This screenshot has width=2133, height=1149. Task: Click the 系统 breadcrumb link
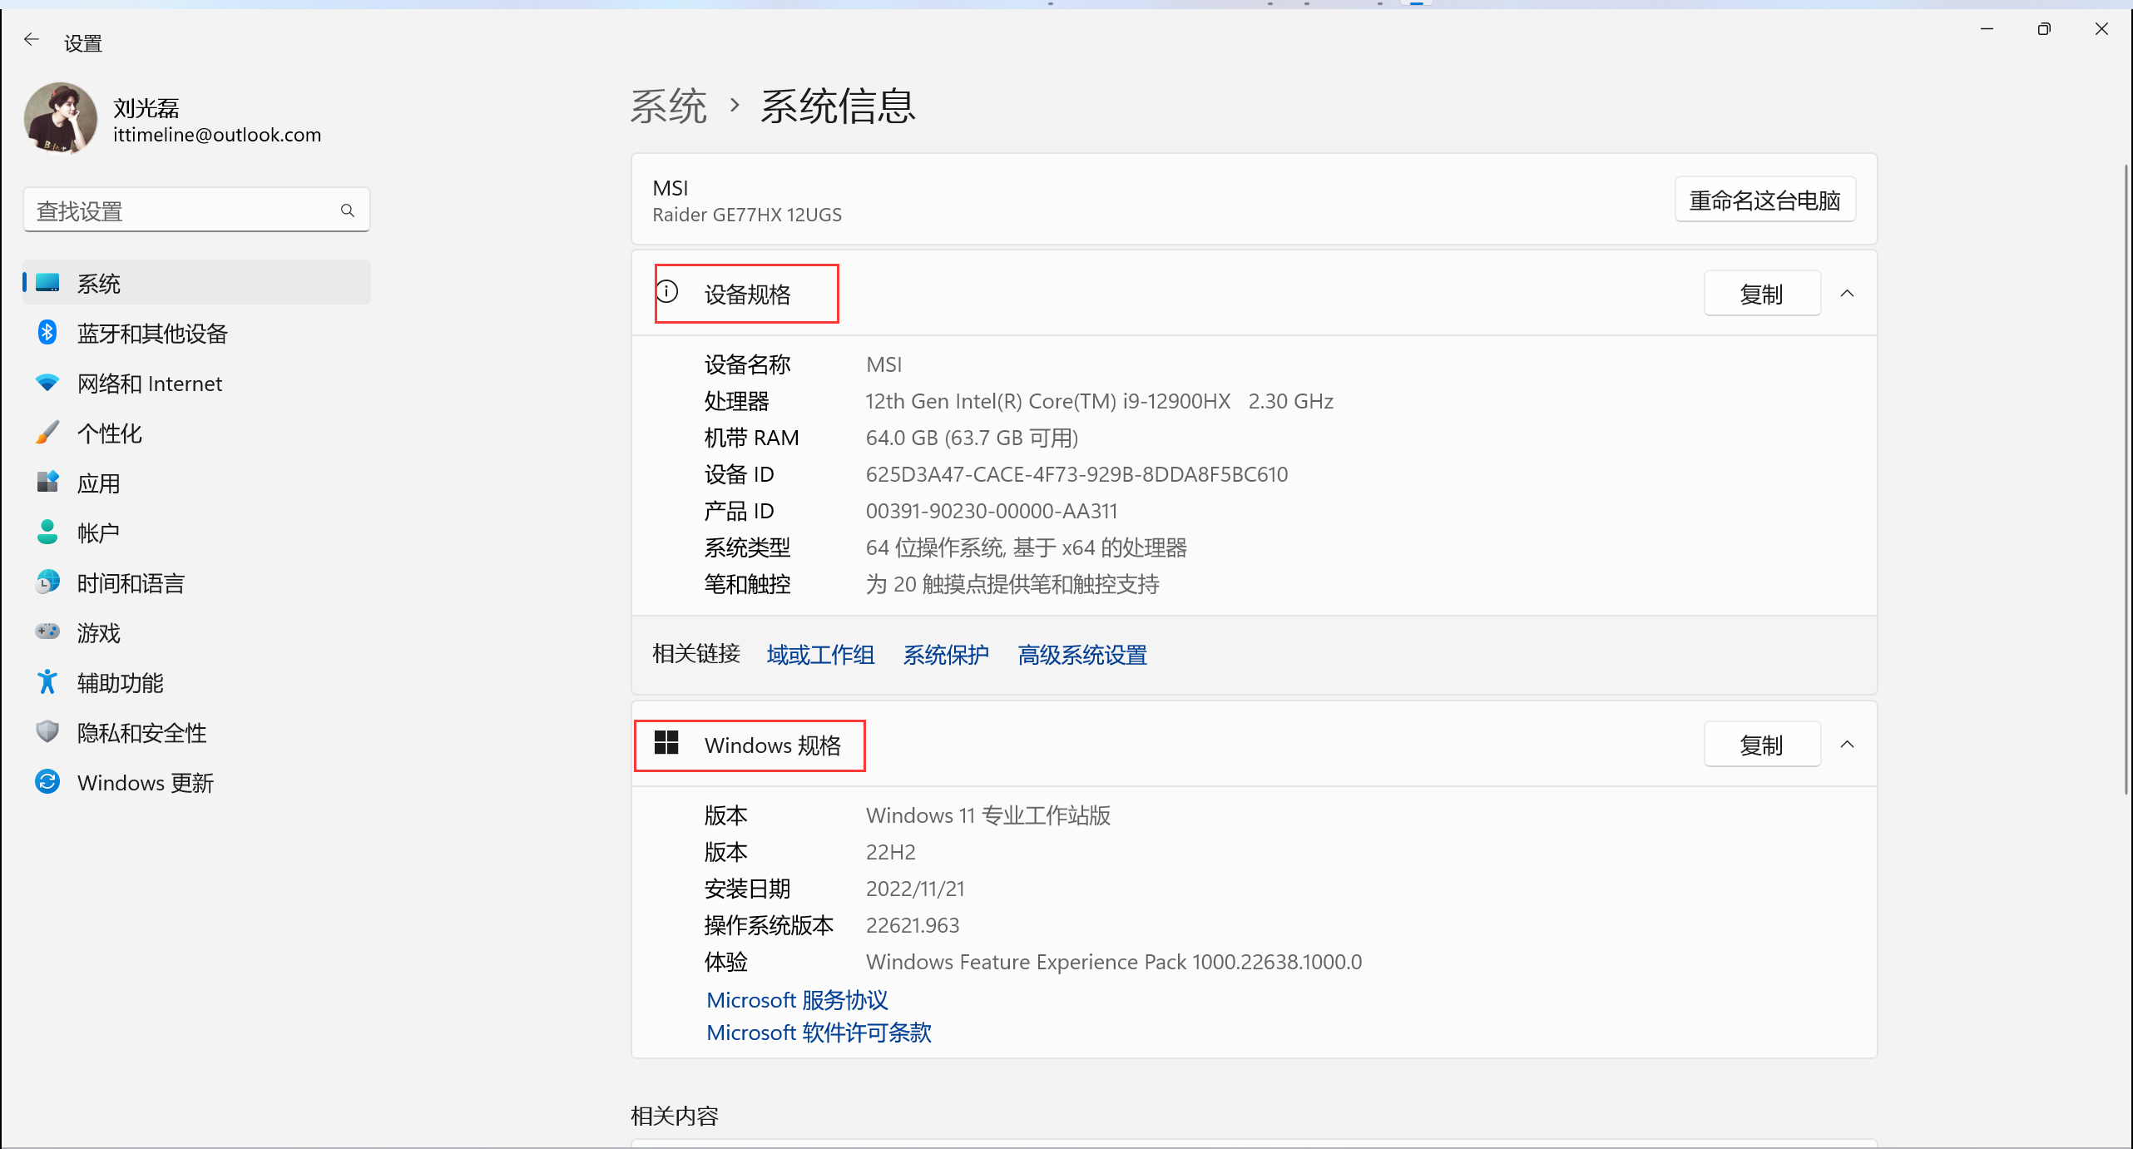[x=668, y=106]
